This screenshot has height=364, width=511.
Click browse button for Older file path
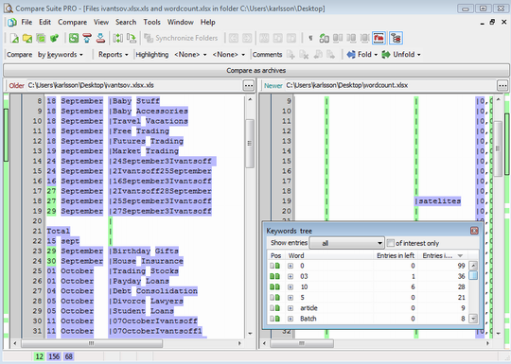pyautogui.click(x=249, y=86)
